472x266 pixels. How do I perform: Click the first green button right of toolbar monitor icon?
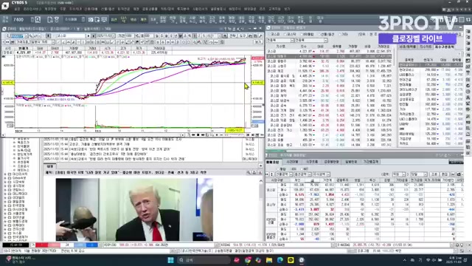click(114, 20)
